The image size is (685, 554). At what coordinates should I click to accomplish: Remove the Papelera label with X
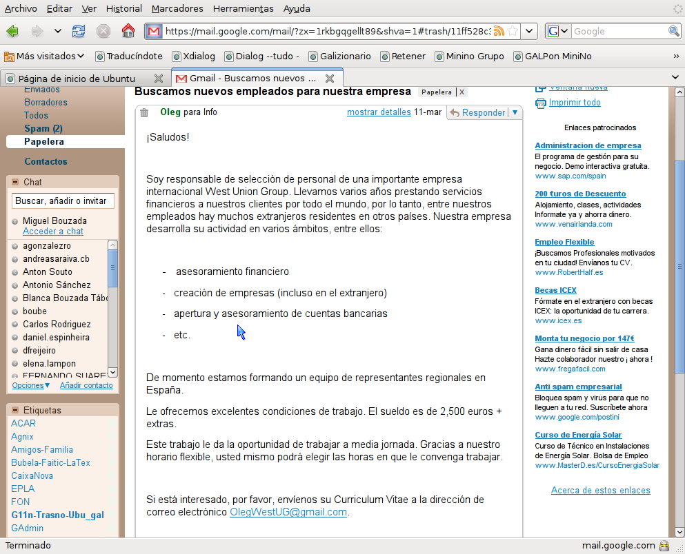tap(461, 92)
